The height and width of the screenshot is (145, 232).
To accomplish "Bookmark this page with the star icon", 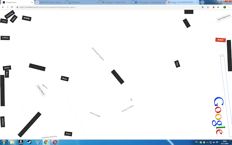I will 208,7.
